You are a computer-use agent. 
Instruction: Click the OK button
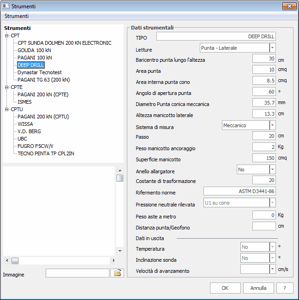point(225,288)
